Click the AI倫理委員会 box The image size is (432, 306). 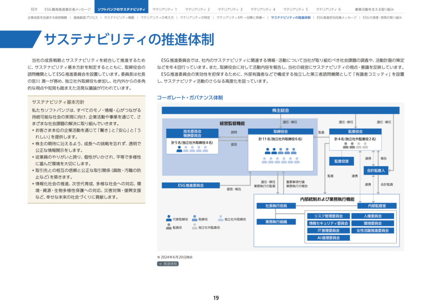click(x=328, y=238)
